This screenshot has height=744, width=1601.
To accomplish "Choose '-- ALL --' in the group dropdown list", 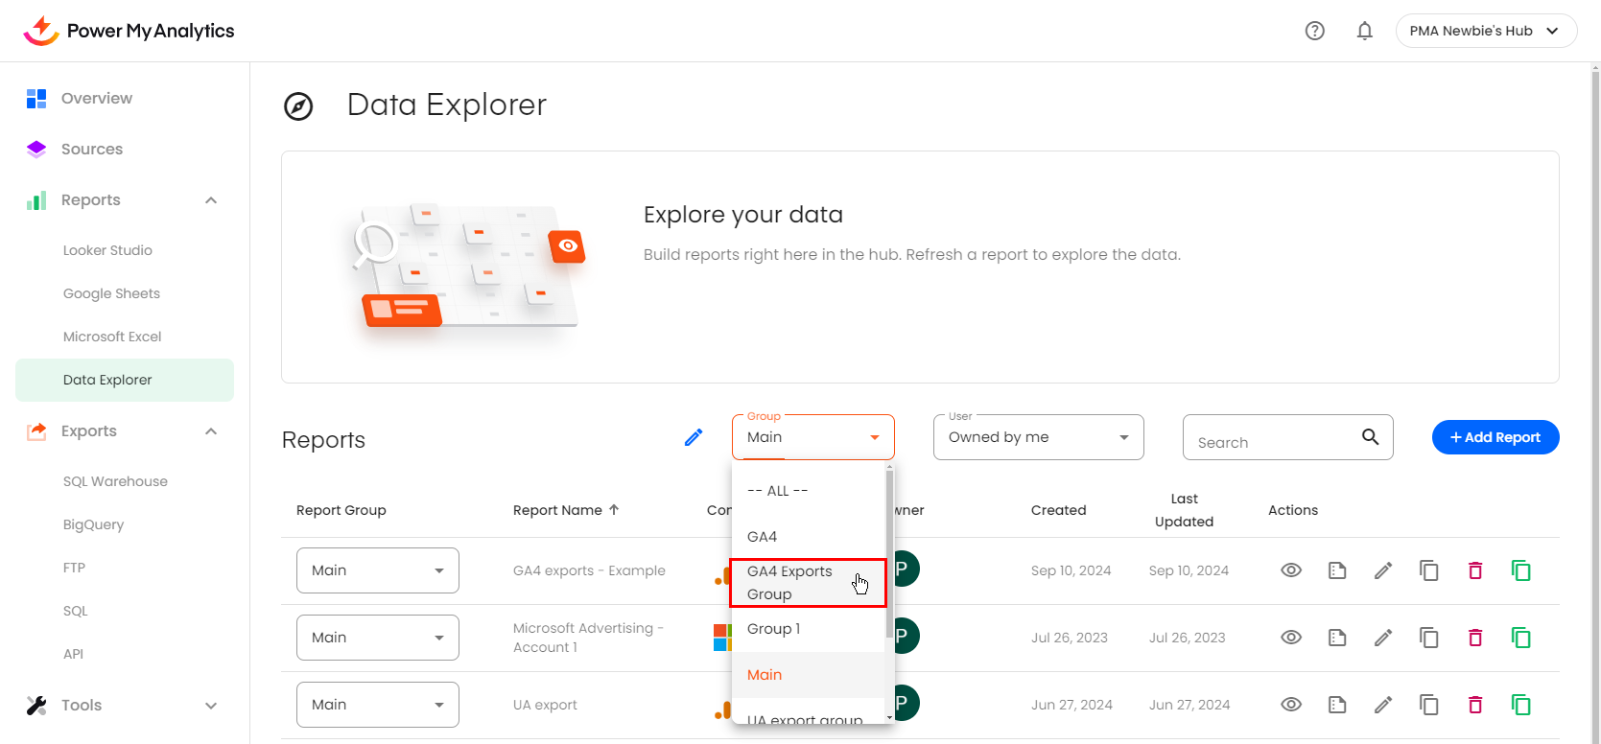I will tap(778, 491).
